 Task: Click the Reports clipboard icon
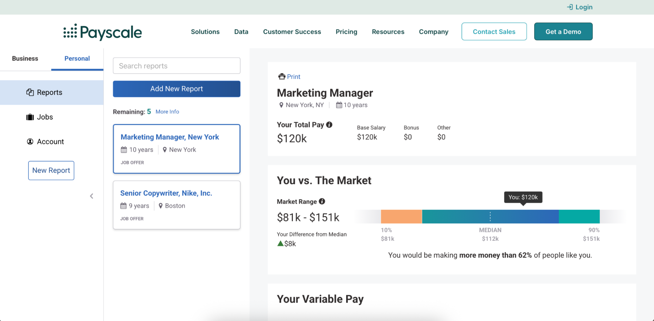point(30,92)
